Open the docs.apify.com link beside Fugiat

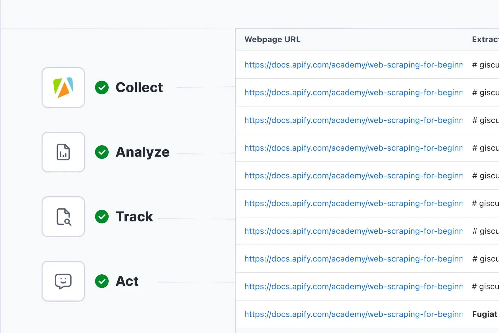pyautogui.click(x=353, y=314)
